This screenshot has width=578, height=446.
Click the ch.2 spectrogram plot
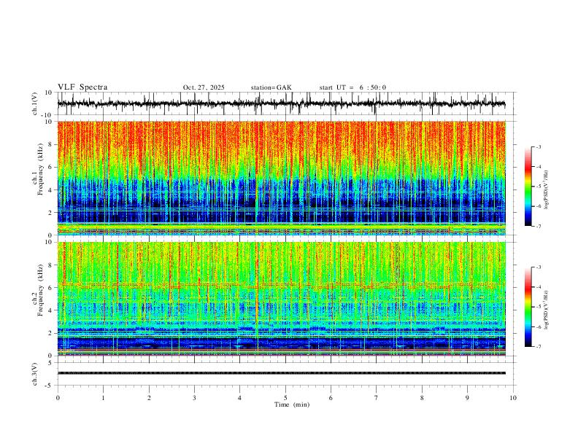281,299
